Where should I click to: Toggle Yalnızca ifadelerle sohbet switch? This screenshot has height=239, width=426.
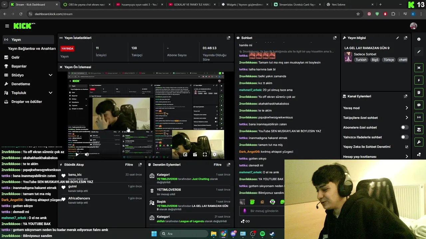tap(404, 137)
